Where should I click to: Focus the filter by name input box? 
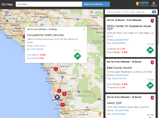pos(128,12)
